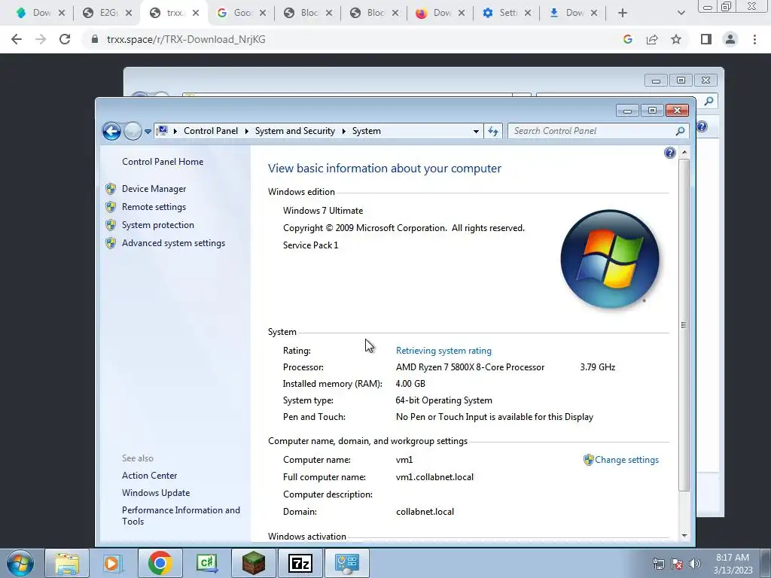The width and height of the screenshot is (771, 578).
Task: Open the Chrome profile icon
Action: tap(730, 39)
